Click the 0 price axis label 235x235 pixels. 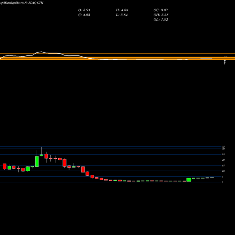pos(222,182)
